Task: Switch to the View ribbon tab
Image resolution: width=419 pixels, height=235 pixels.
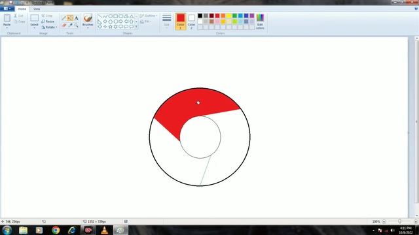Action: (x=37, y=8)
